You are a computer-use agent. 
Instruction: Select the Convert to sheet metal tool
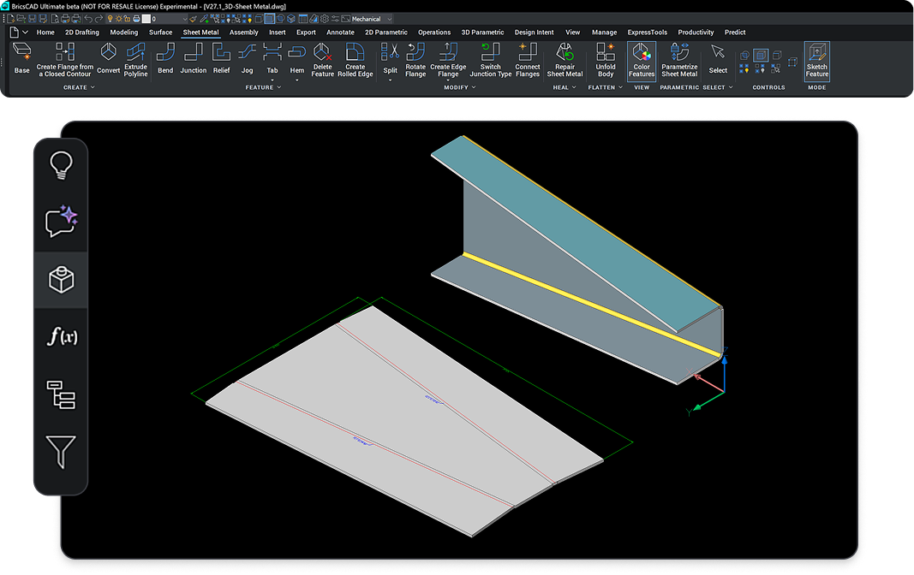click(109, 58)
